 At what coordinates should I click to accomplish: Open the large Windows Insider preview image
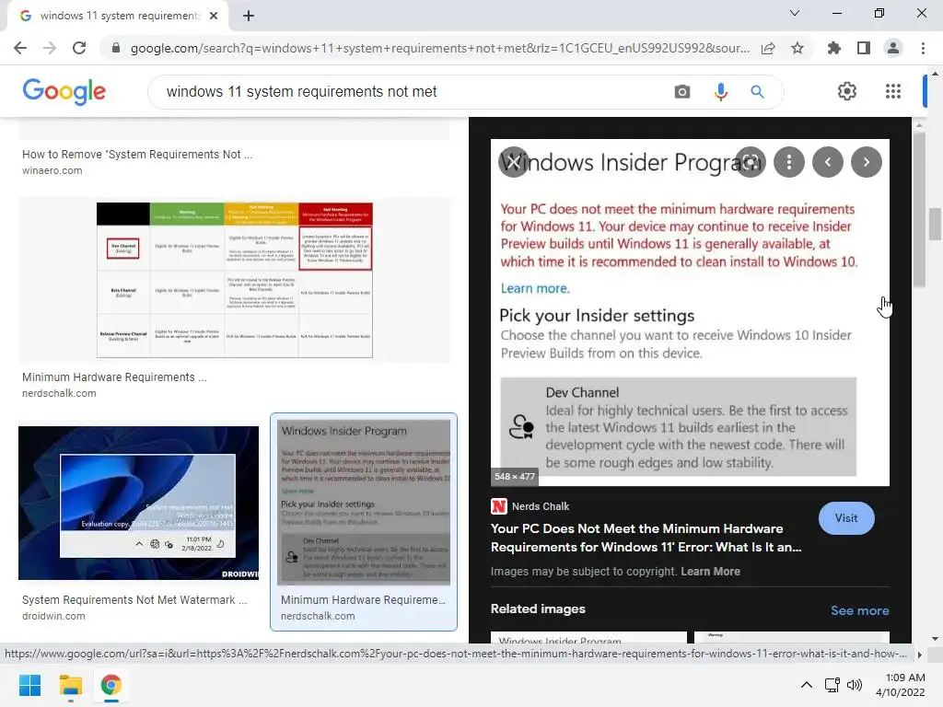click(690, 313)
